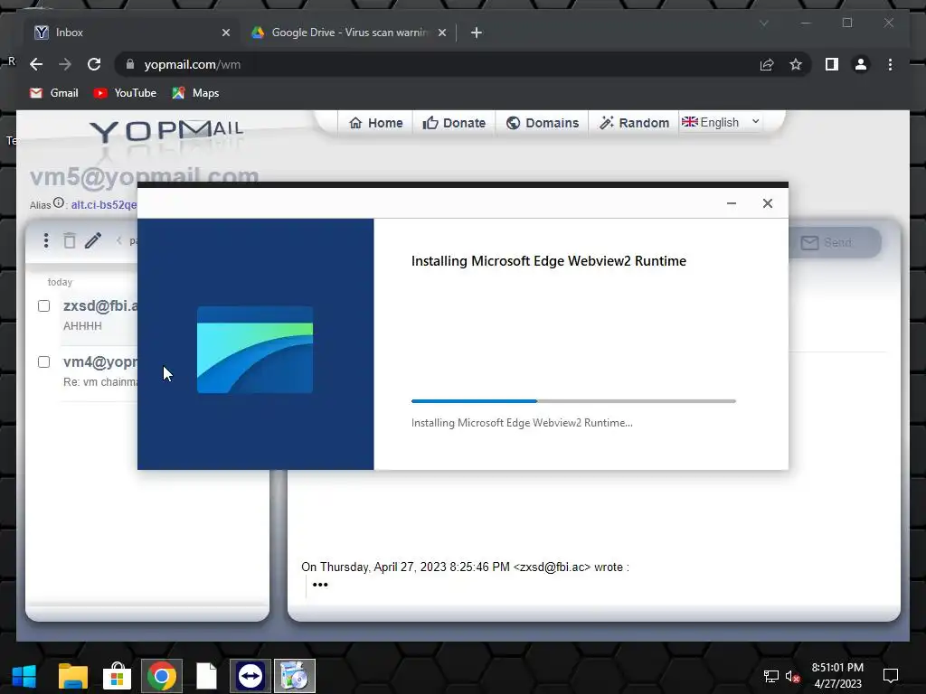Open the Windows Start menu
Viewport: 926px width, 694px height.
[x=24, y=676]
